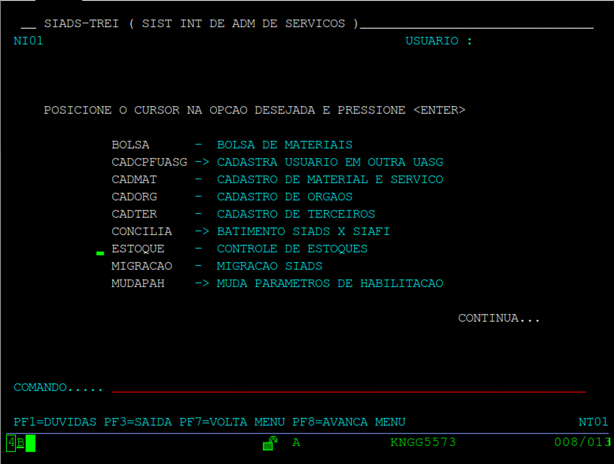The height and width of the screenshot is (464, 614).
Task: Click the 4B session indicator in status bar
Action: pos(16,443)
